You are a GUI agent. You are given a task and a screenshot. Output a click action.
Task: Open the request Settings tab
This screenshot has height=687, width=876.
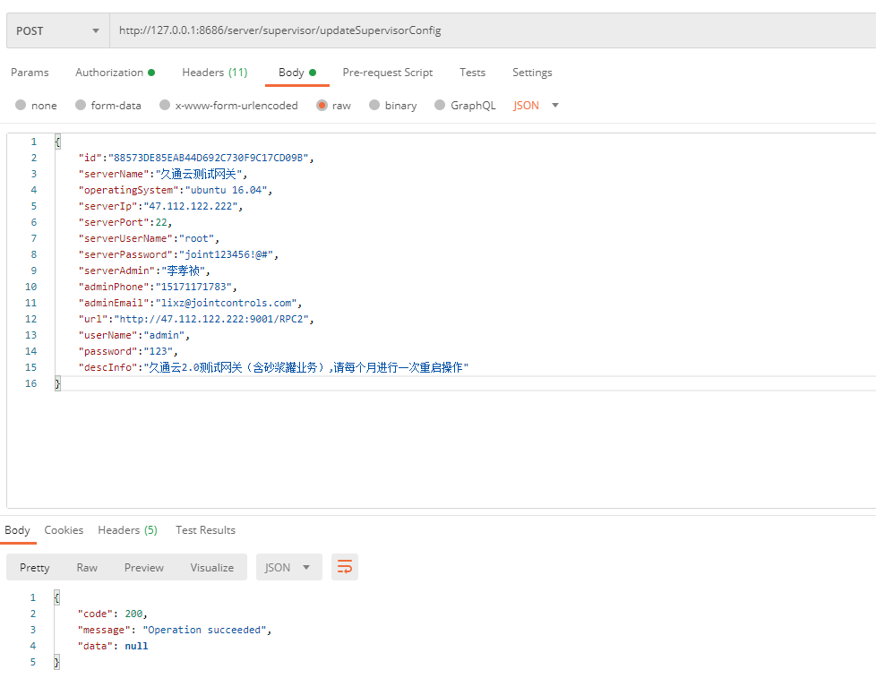532,73
